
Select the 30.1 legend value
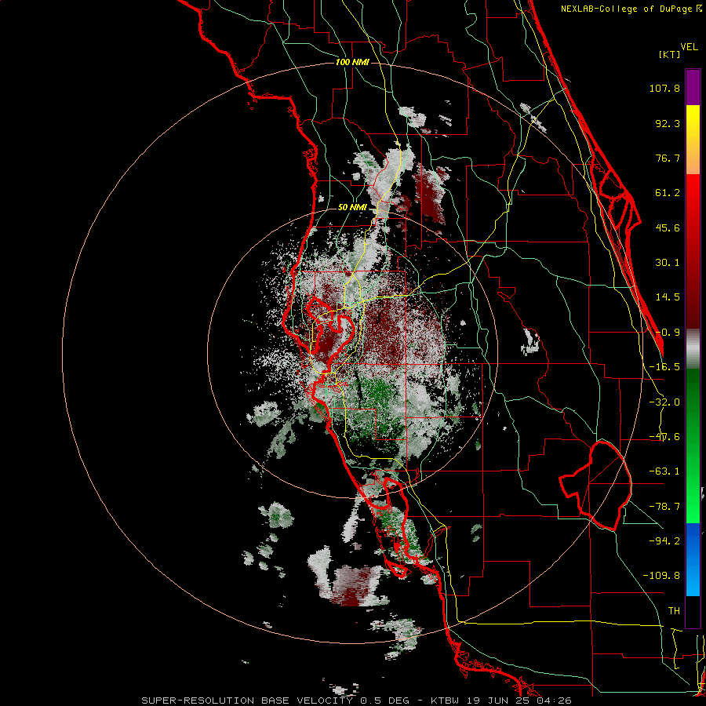coord(668,263)
